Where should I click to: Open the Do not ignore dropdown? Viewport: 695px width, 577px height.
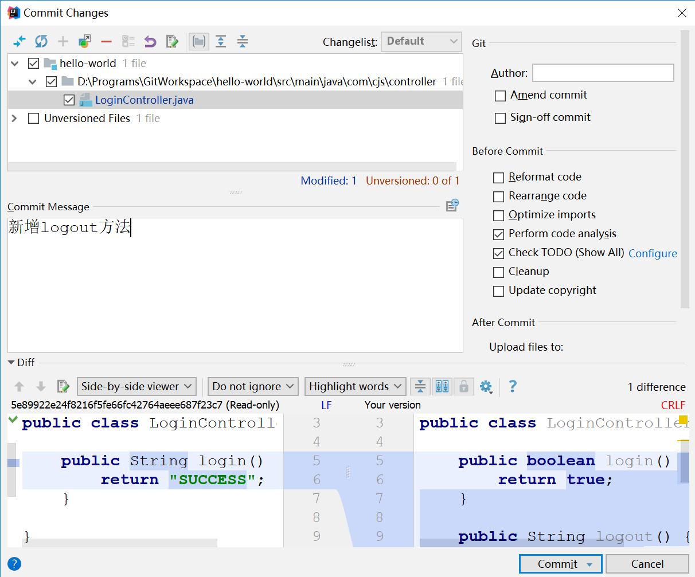pyautogui.click(x=253, y=387)
